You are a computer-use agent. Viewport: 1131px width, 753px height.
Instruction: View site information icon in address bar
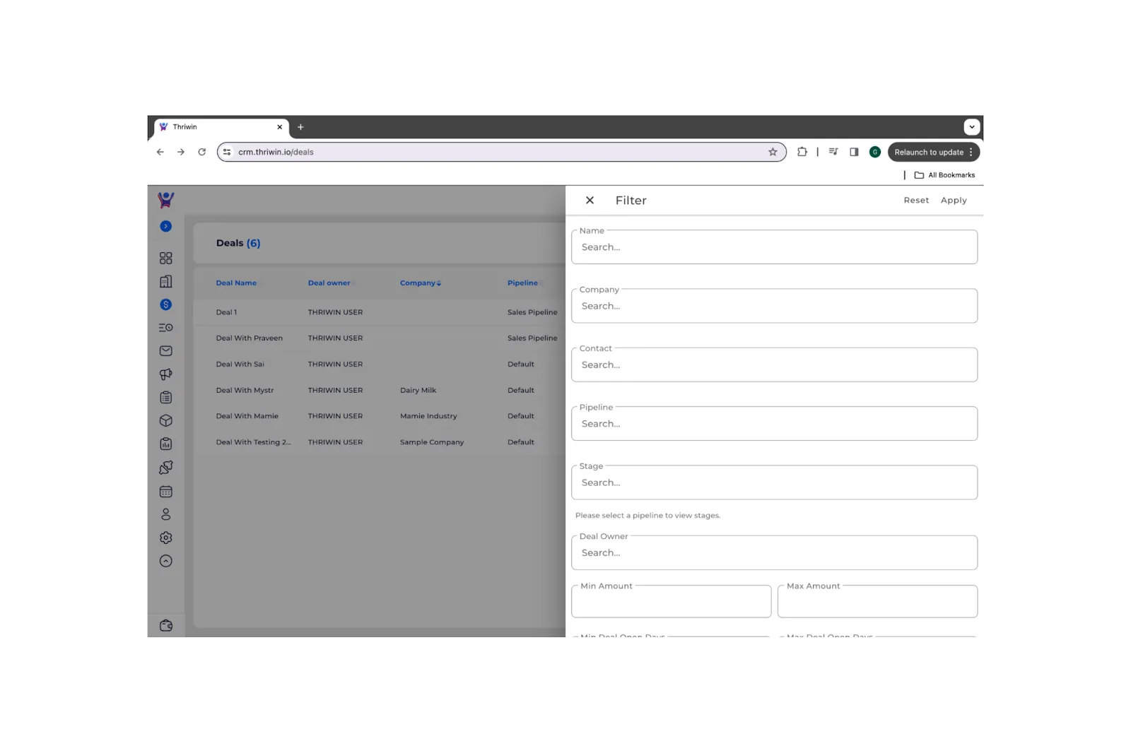pyautogui.click(x=227, y=153)
